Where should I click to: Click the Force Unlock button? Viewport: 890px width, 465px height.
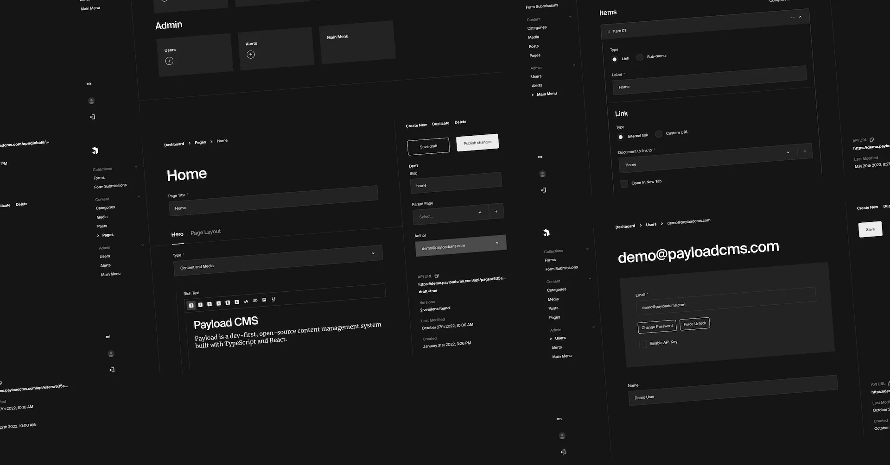coord(695,324)
